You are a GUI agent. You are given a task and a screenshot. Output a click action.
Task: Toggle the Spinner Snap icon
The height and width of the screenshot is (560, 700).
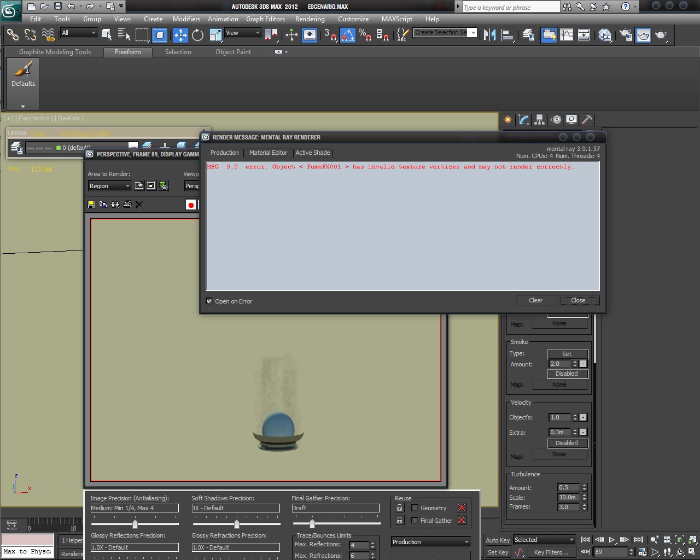pyautogui.click(x=383, y=35)
